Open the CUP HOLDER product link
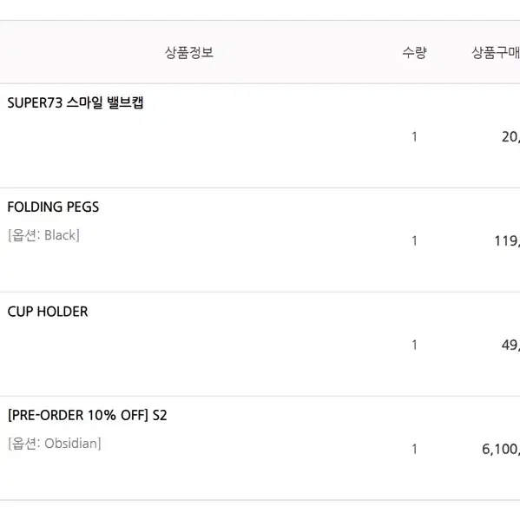Image resolution: width=520 pixels, height=520 pixels. click(x=48, y=312)
